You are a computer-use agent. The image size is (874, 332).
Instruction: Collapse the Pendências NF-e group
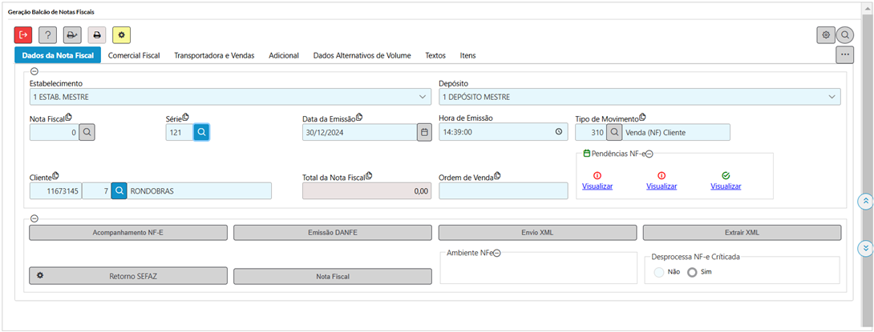tap(649, 154)
